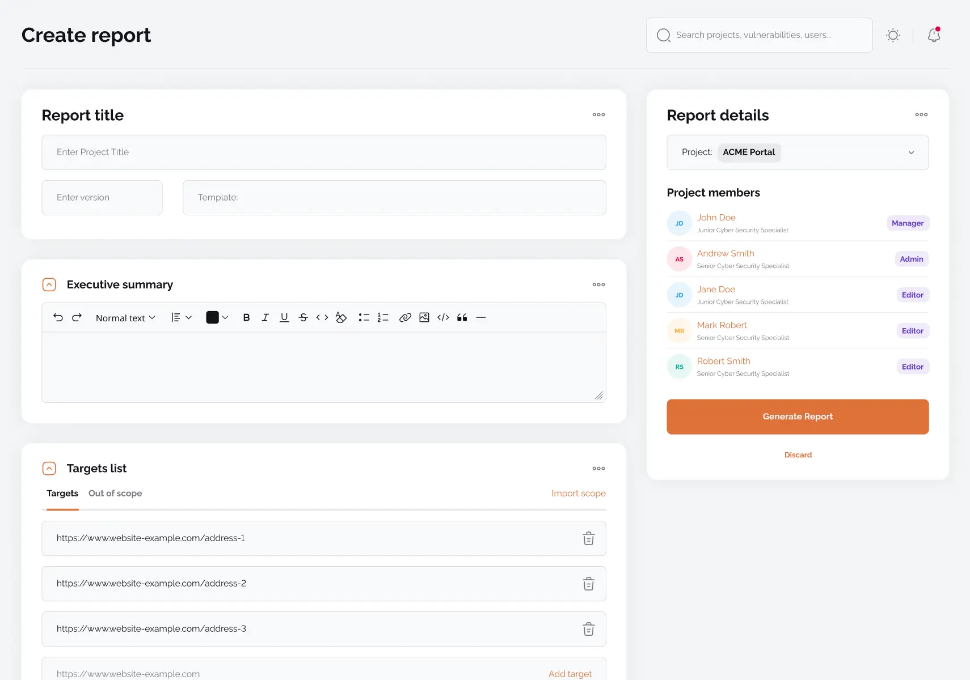
Task: Open notifications from the top bar
Action: [934, 35]
